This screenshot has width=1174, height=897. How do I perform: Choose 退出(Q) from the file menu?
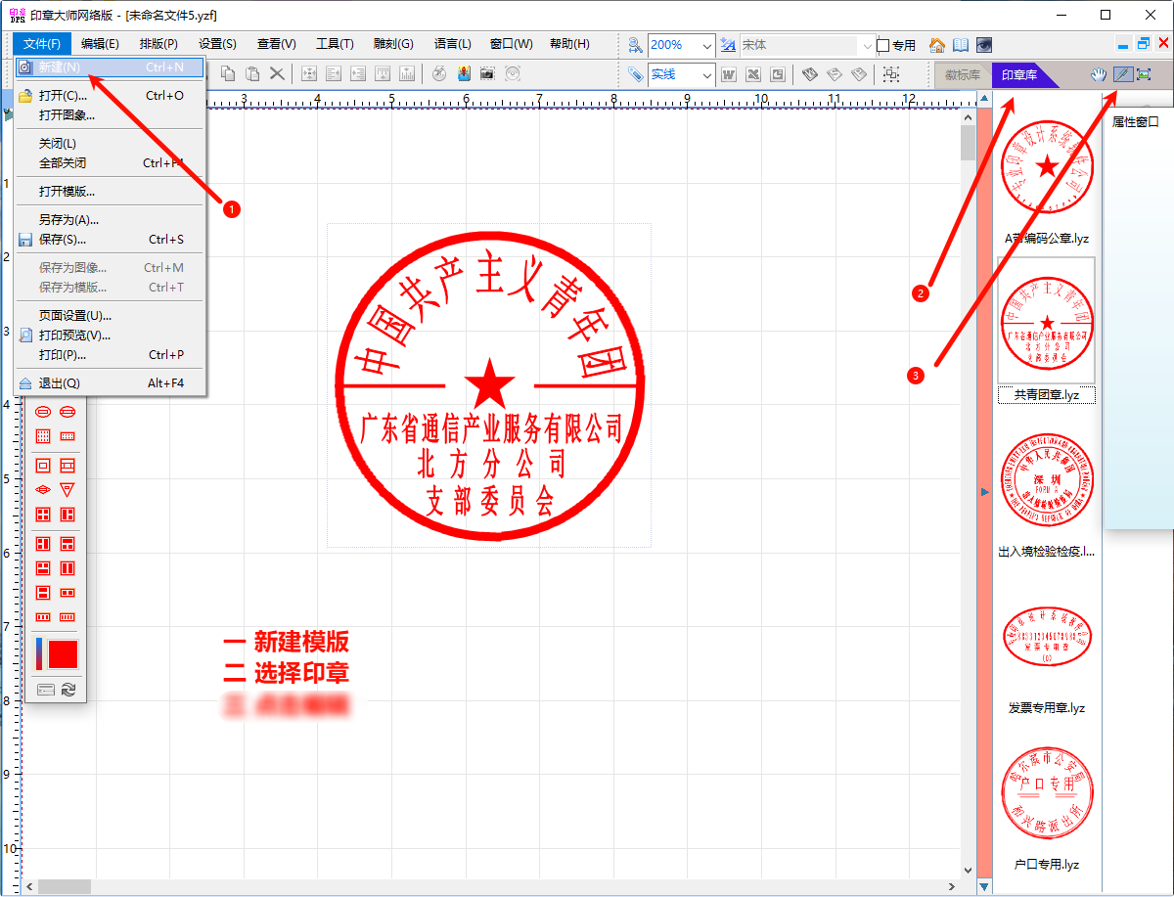tap(110, 383)
